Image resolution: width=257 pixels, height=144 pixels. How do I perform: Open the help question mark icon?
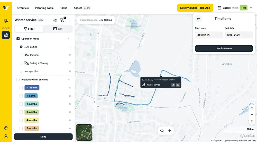coord(6,128)
